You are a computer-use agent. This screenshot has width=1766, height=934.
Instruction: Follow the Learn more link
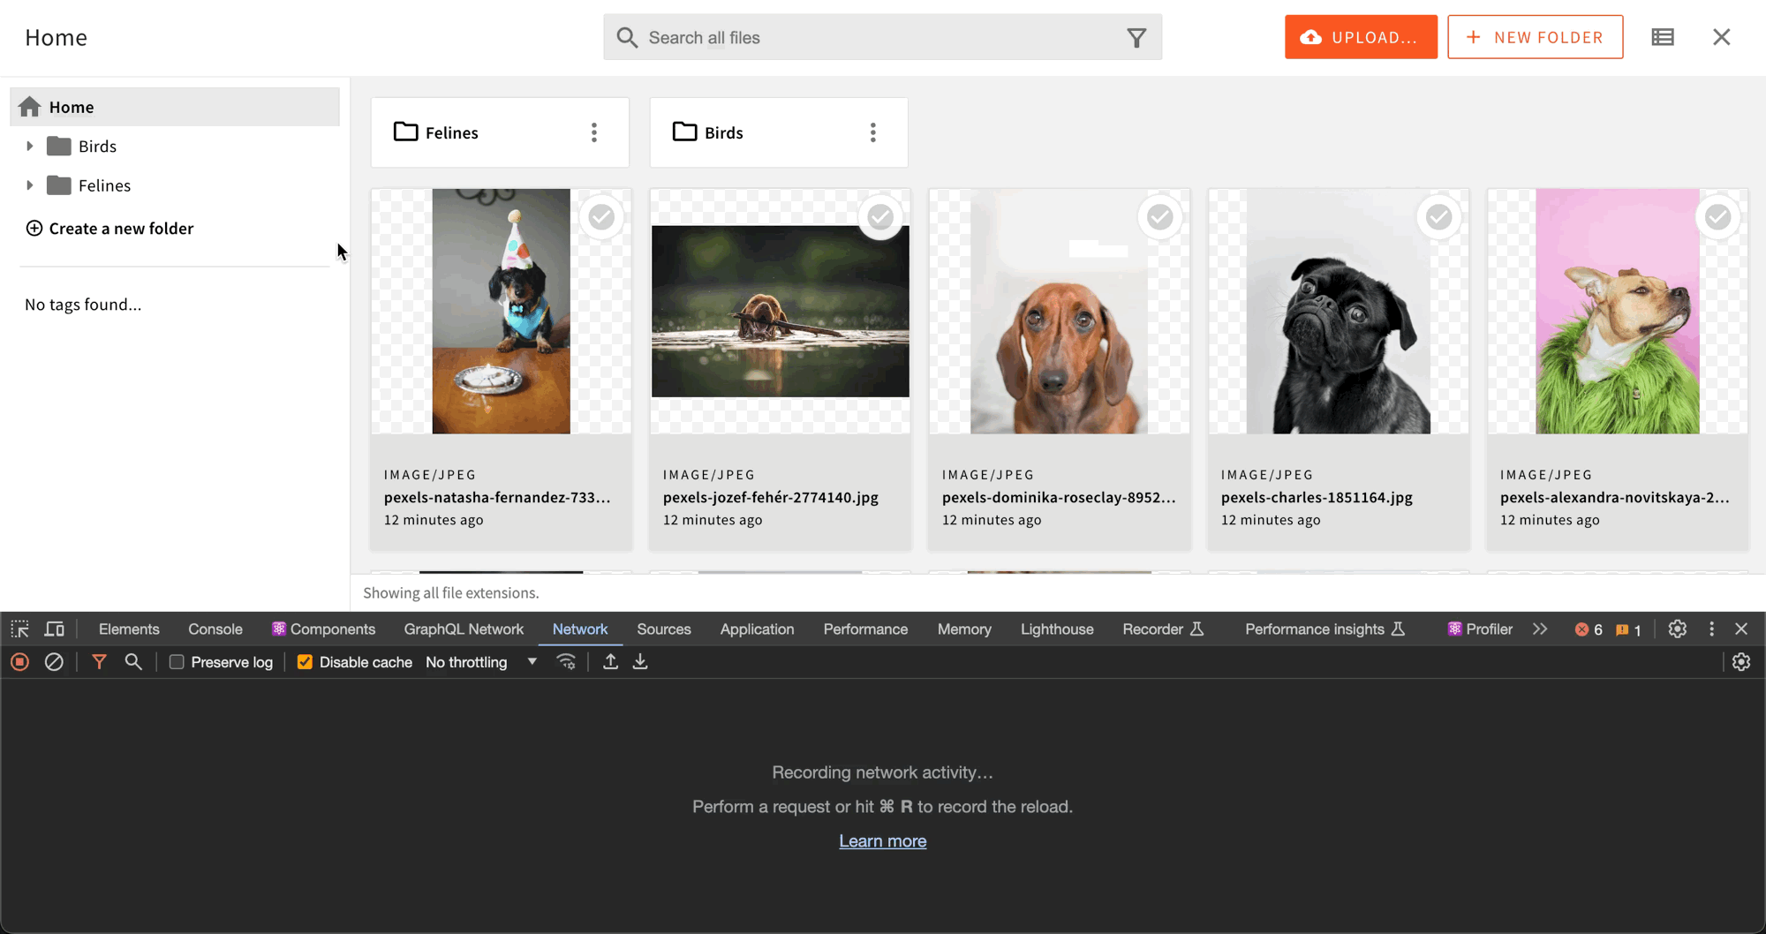point(882,841)
